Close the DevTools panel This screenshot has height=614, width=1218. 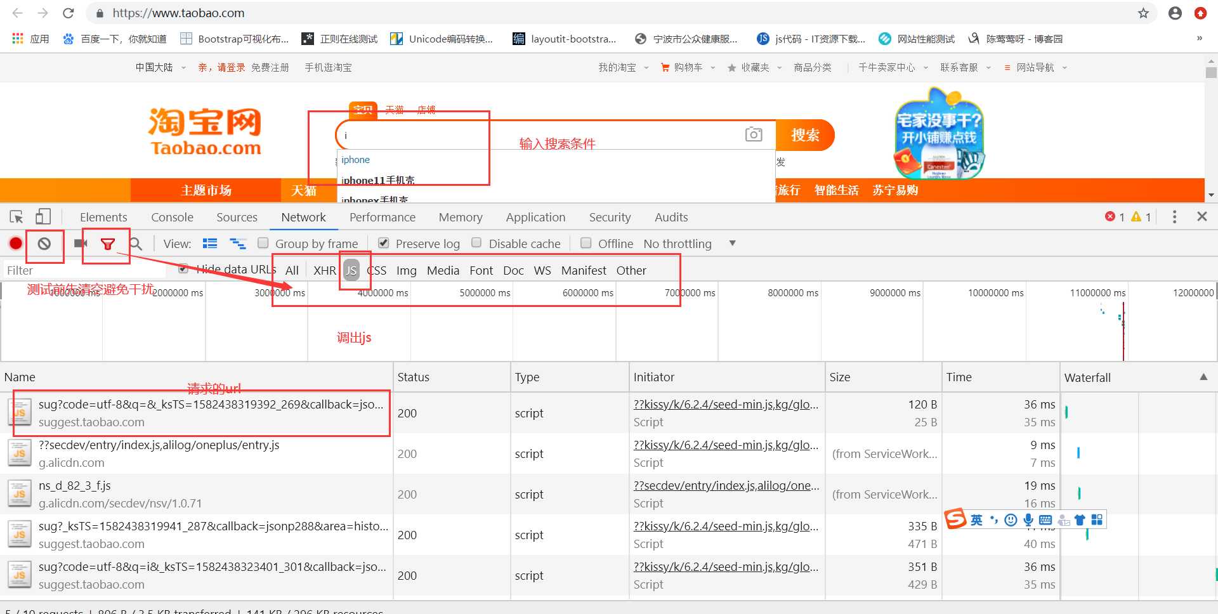(x=1202, y=216)
